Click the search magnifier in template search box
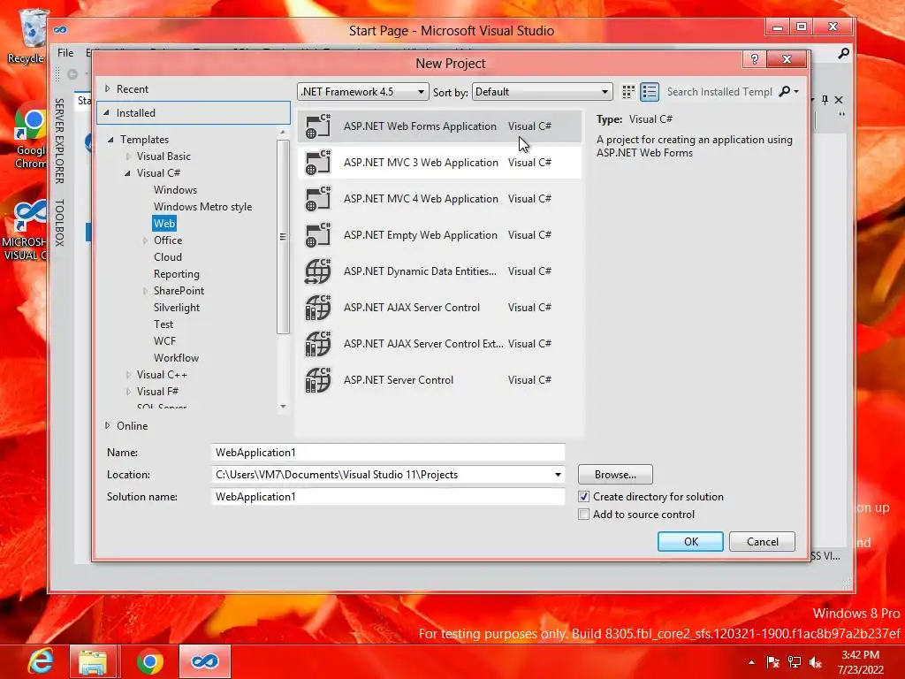The width and height of the screenshot is (905, 679). click(785, 91)
